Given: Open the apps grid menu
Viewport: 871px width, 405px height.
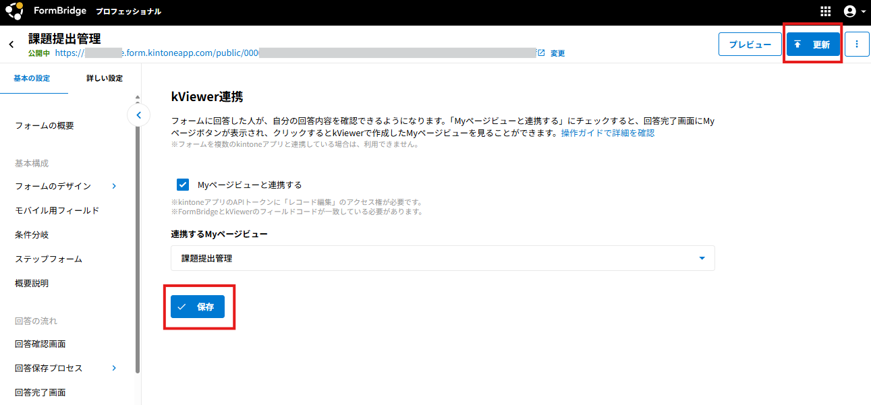Looking at the screenshot, I should tap(825, 11).
